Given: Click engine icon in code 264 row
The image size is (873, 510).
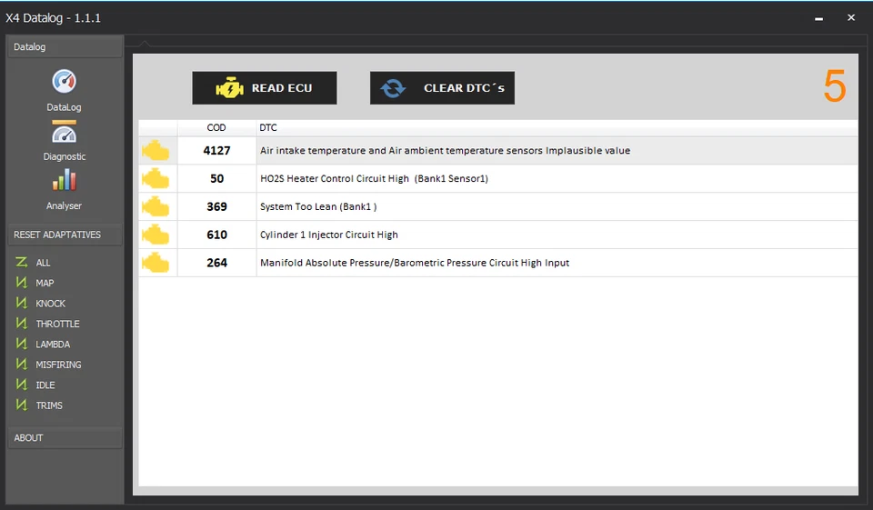Looking at the screenshot, I should pyautogui.click(x=156, y=263).
